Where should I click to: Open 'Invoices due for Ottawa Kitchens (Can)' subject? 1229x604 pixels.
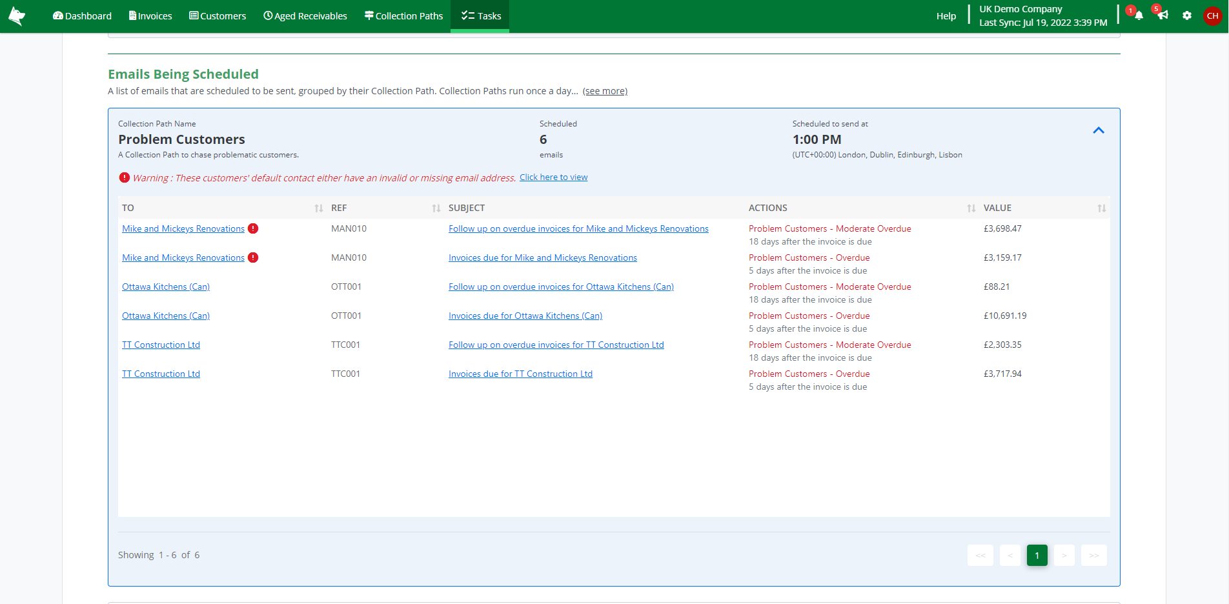[525, 316]
